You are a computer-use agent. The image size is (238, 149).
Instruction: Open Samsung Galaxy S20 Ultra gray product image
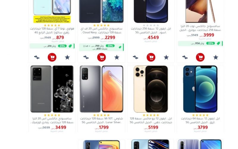[52, 89]
